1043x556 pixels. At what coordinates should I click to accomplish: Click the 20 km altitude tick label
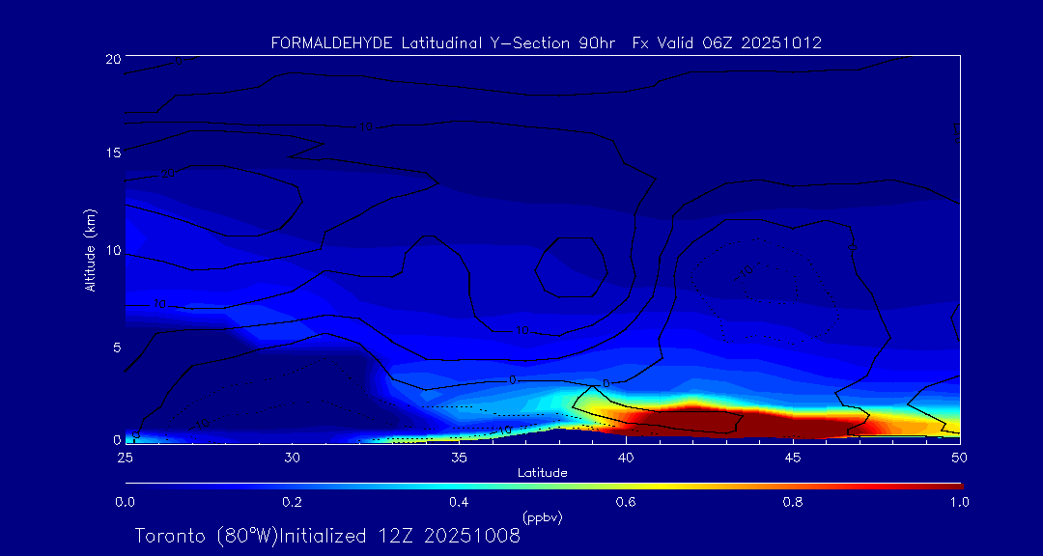coord(111,59)
